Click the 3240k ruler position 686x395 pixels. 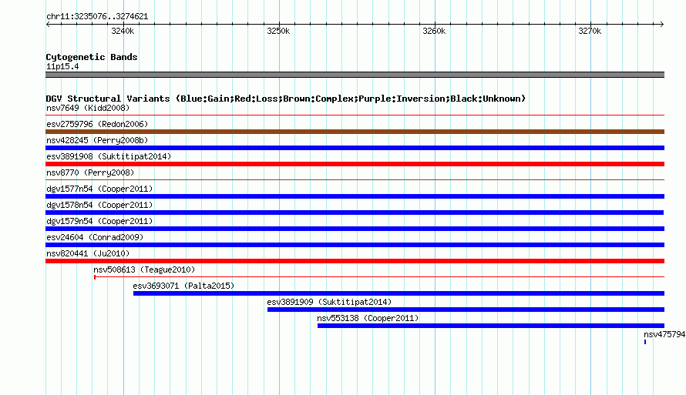click(x=123, y=31)
